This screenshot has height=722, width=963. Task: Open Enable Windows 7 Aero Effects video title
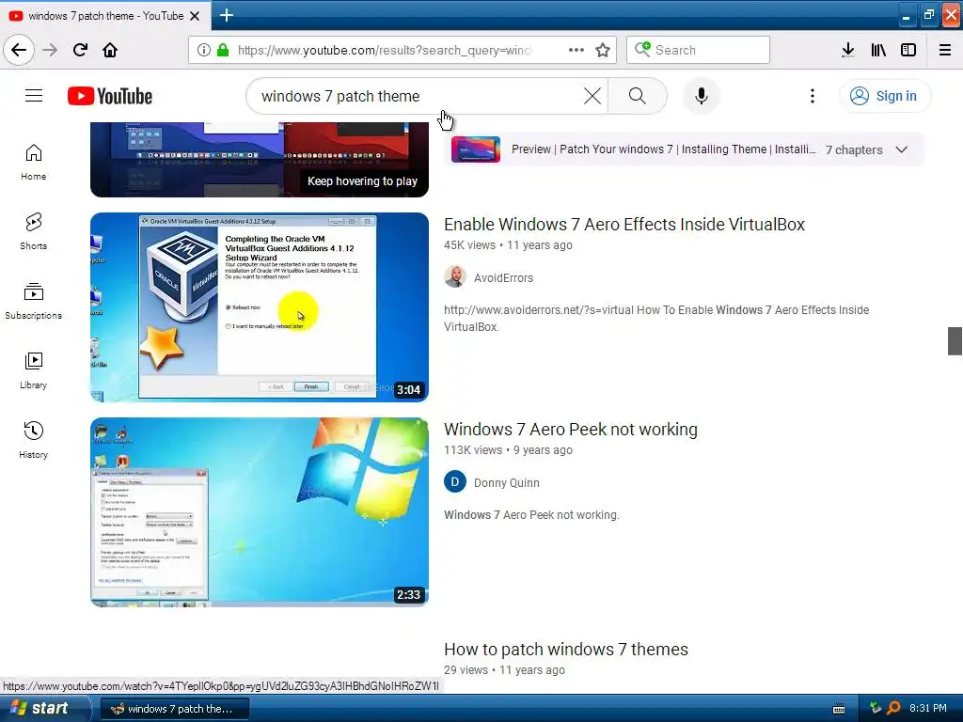pos(624,224)
